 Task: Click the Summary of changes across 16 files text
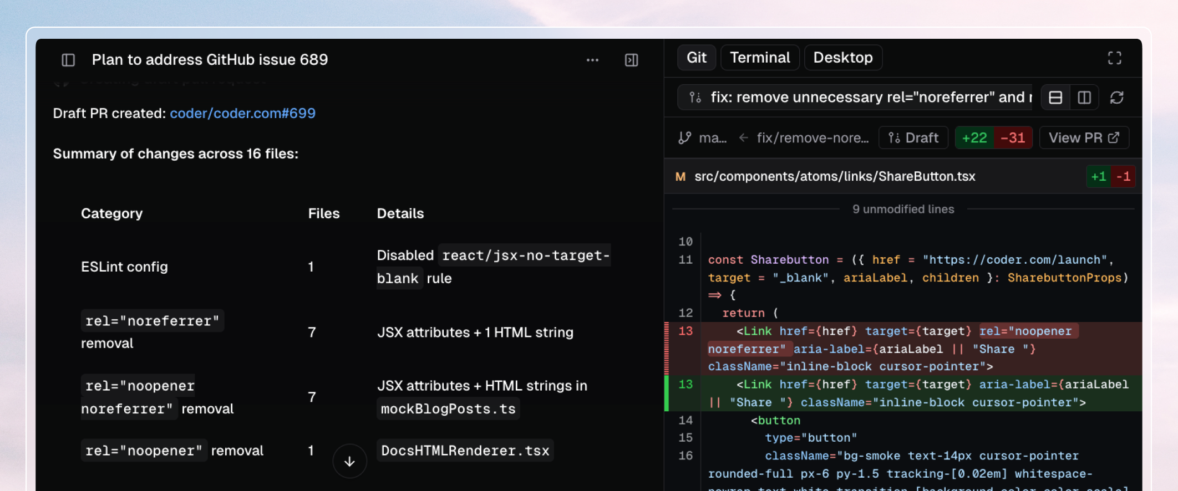[176, 154]
